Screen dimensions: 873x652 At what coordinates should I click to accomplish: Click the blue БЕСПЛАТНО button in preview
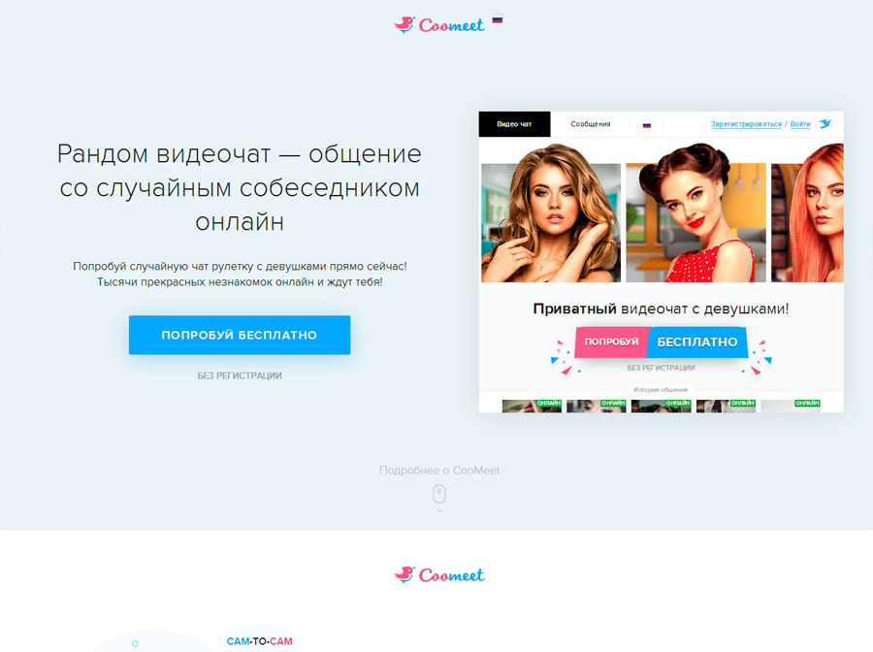click(x=697, y=342)
